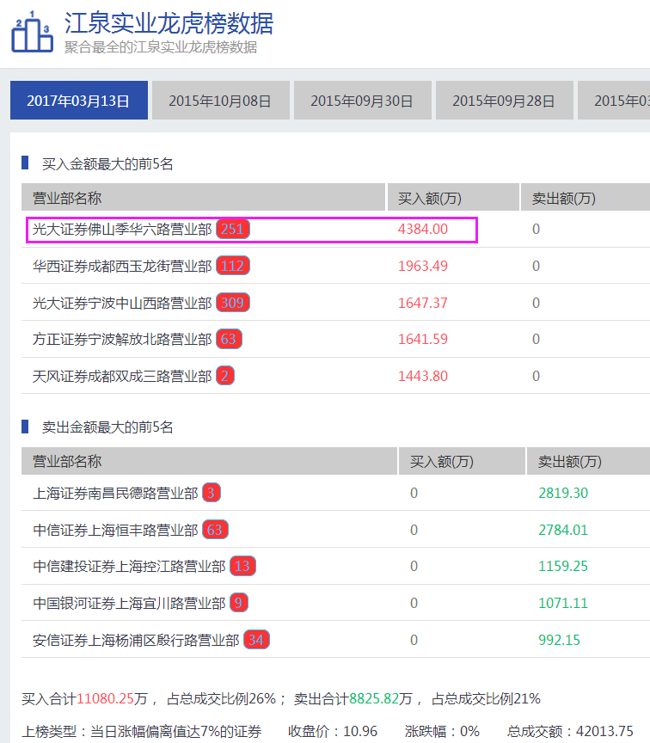This screenshot has width=650, height=743.
Task: Click the red 2 badge beside 天风证券
Action: [x=225, y=376]
